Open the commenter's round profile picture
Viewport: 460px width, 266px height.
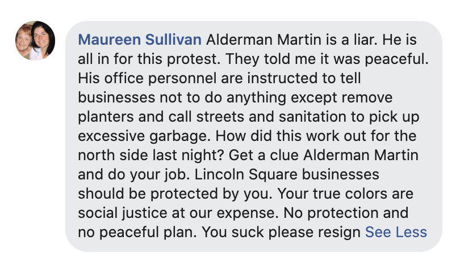(x=35, y=41)
